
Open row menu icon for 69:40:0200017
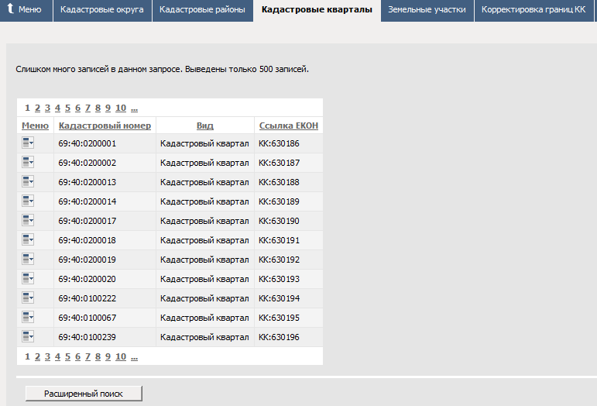click(28, 221)
